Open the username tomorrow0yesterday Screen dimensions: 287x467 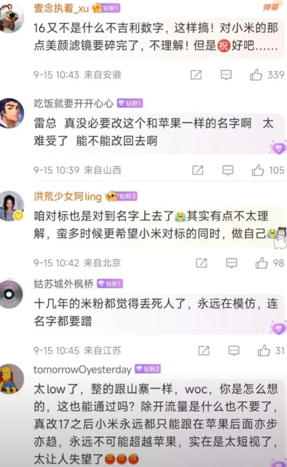tap(82, 370)
